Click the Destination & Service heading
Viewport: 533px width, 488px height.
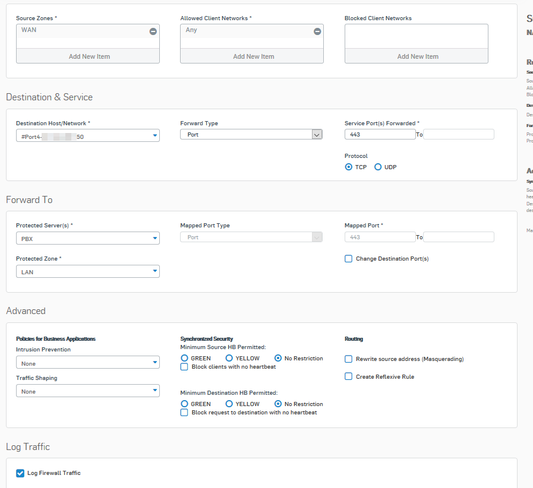click(49, 97)
